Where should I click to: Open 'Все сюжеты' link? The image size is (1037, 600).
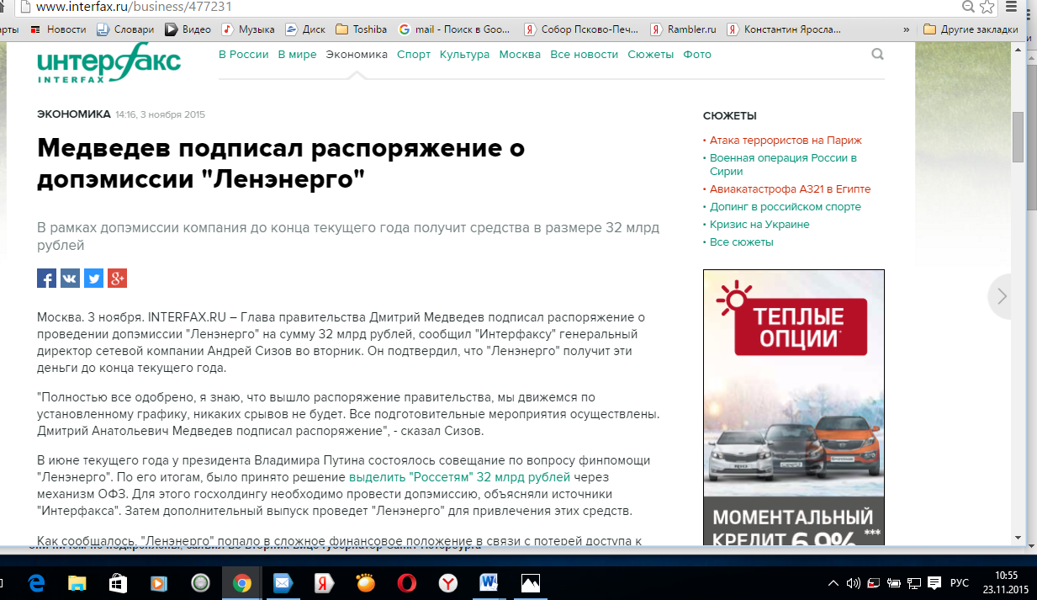[741, 242]
